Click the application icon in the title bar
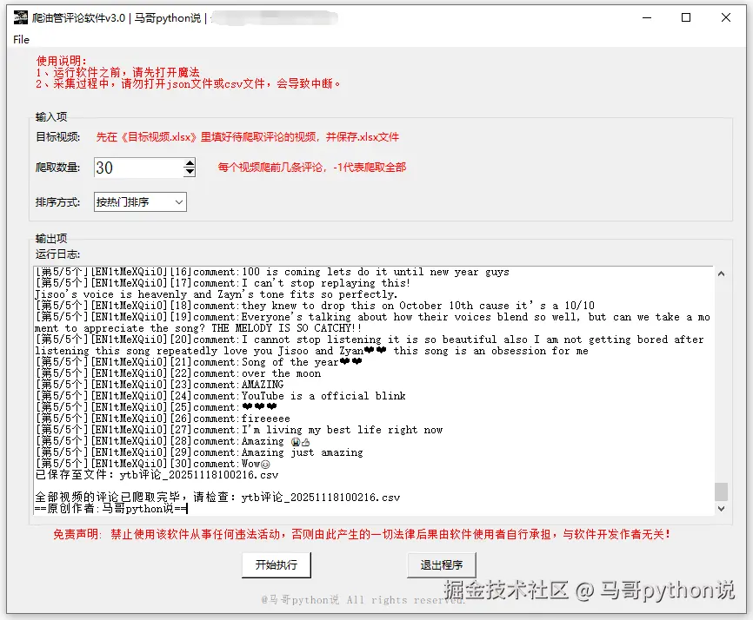 coord(22,16)
